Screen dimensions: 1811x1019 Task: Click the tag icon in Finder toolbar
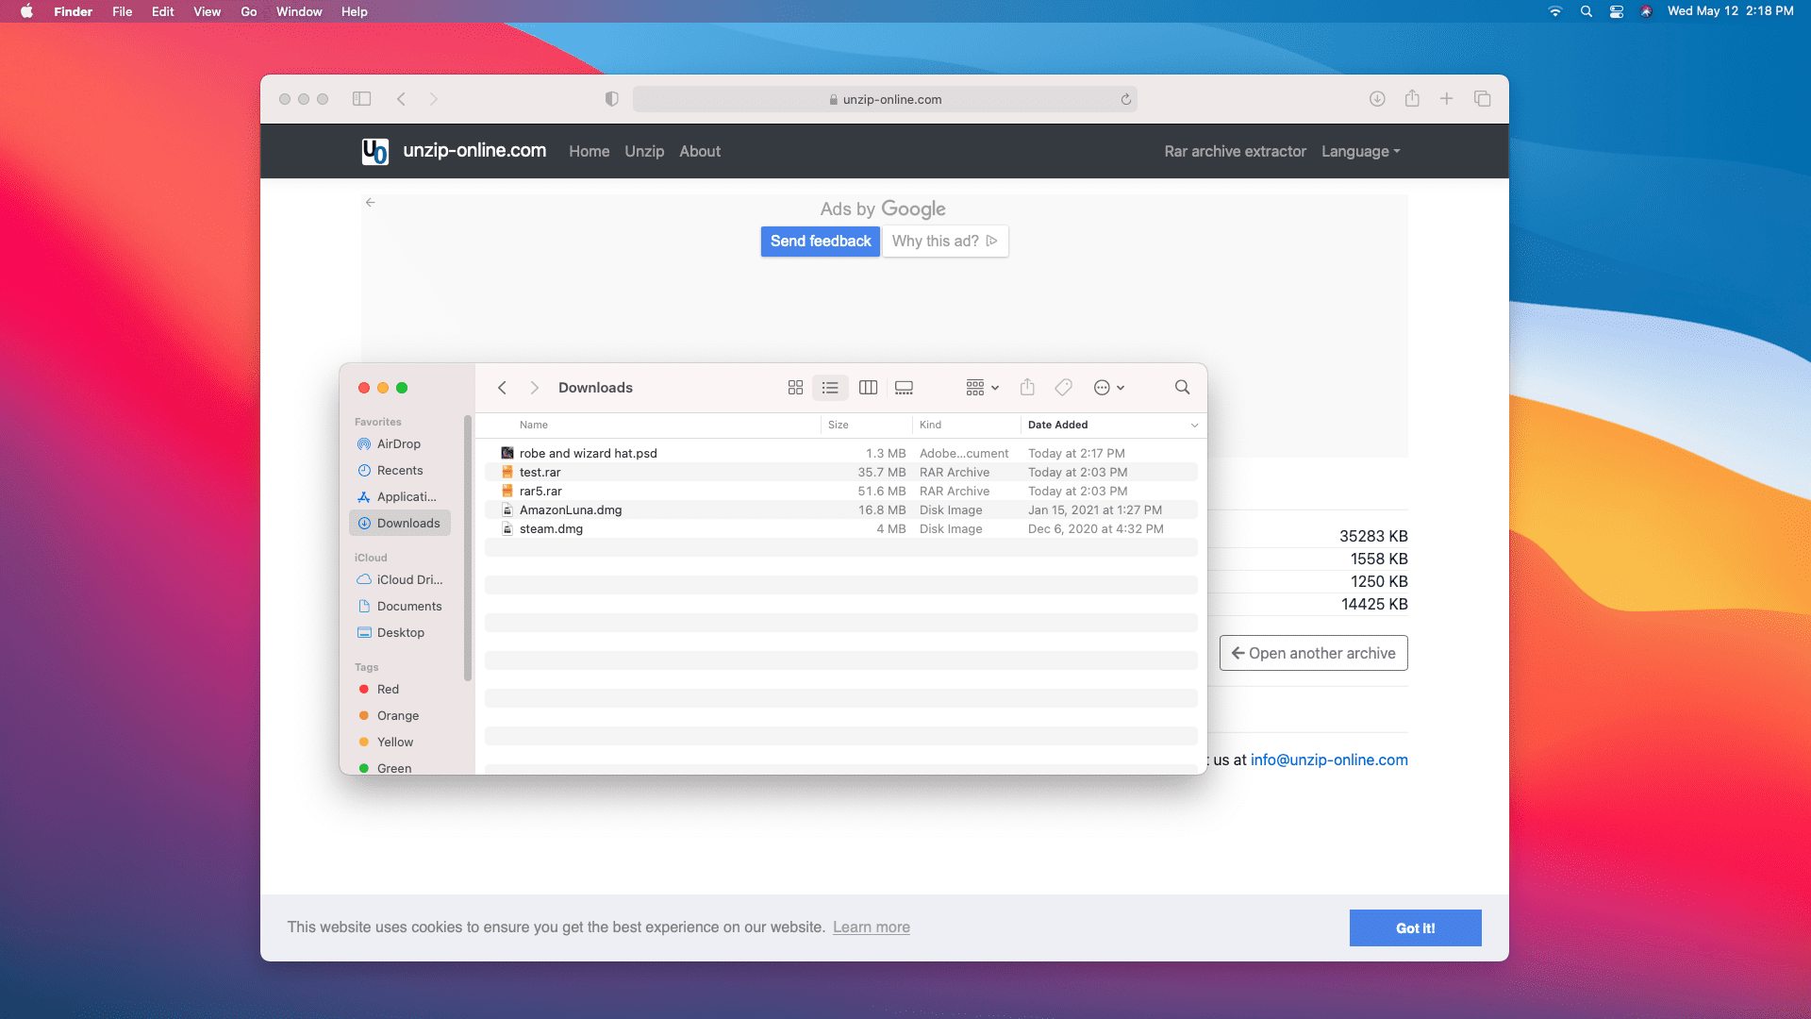(1063, 387)
